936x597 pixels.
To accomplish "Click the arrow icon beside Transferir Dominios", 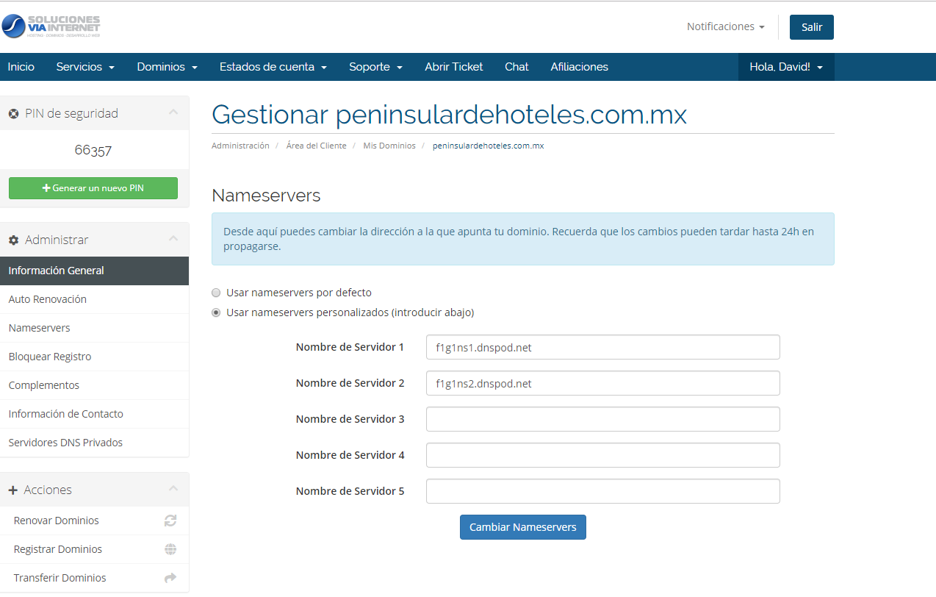I will pyautogui.click(x=170, y=578).
